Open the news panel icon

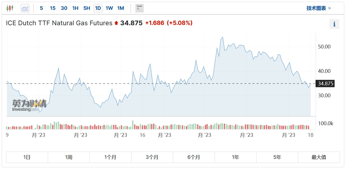click(x=139, y=8)
